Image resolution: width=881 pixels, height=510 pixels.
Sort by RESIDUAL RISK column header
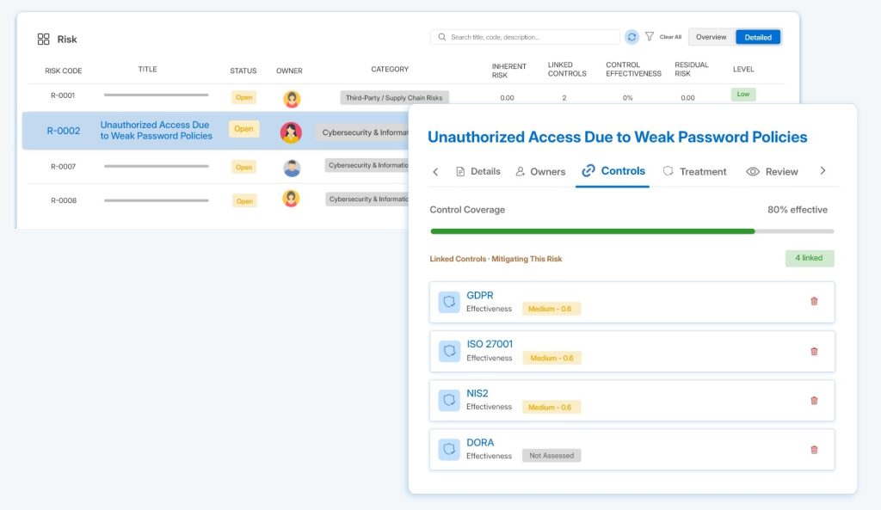pyautogui.click(x=692, y=69)
